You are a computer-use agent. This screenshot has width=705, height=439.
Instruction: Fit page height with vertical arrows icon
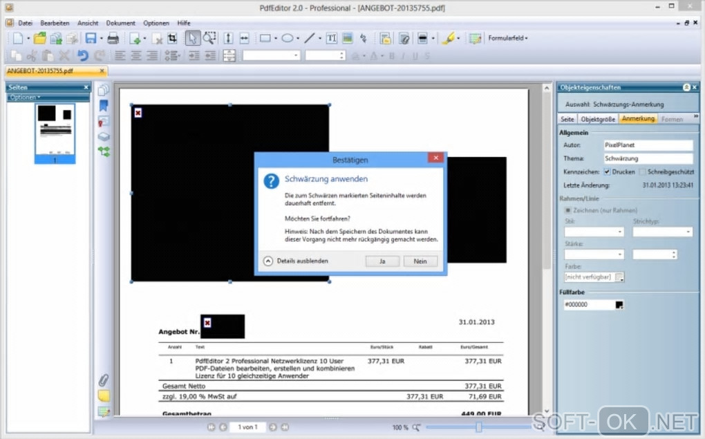[x=228, y=38]
